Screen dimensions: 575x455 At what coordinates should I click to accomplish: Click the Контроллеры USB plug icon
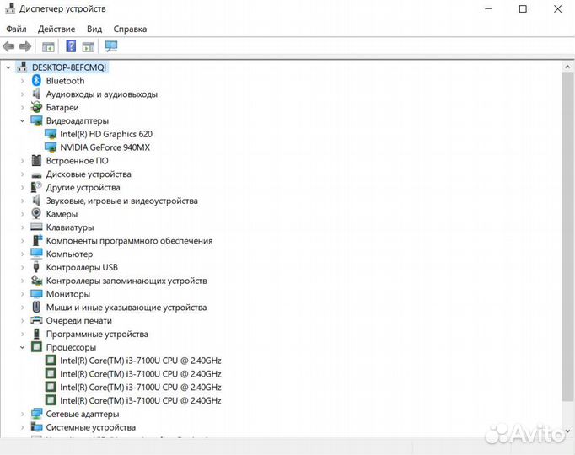click(x=36, y=267)
